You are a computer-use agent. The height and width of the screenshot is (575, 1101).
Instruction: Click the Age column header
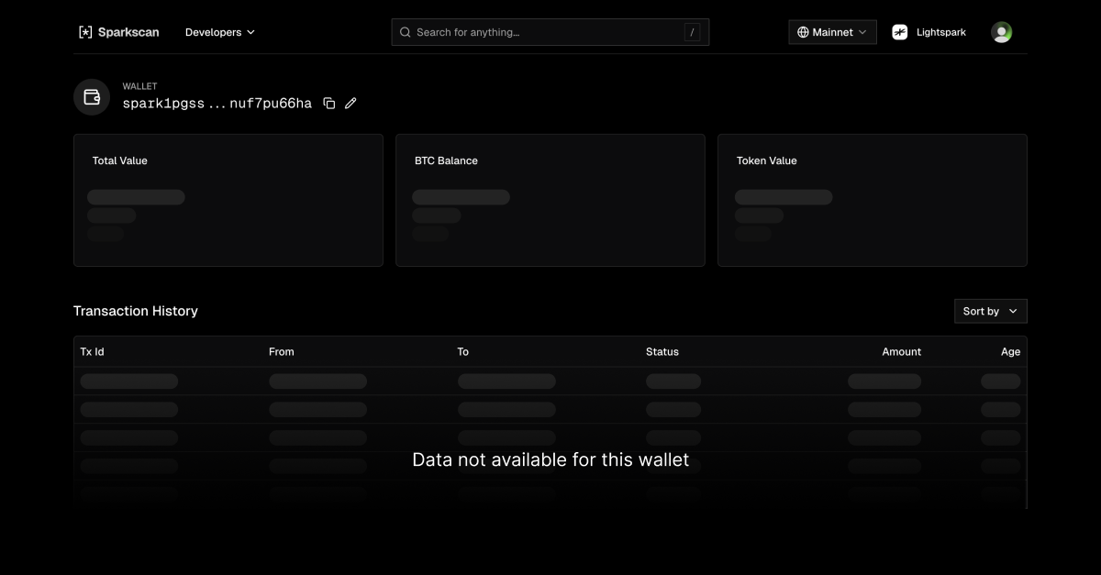(x=1010, y=351)
